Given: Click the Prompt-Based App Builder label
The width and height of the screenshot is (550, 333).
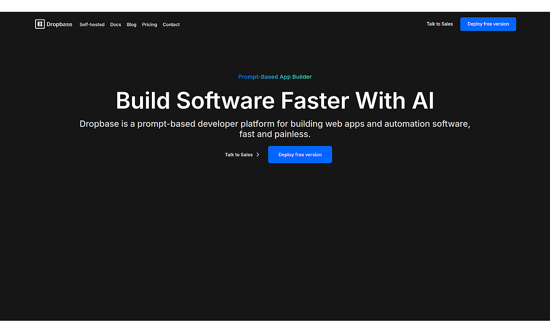Looking at the screenshot, I should (x=275, y=77).
